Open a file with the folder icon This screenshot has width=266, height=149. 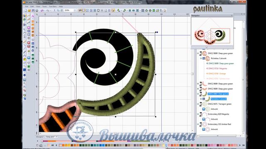(x=30, y=10)
